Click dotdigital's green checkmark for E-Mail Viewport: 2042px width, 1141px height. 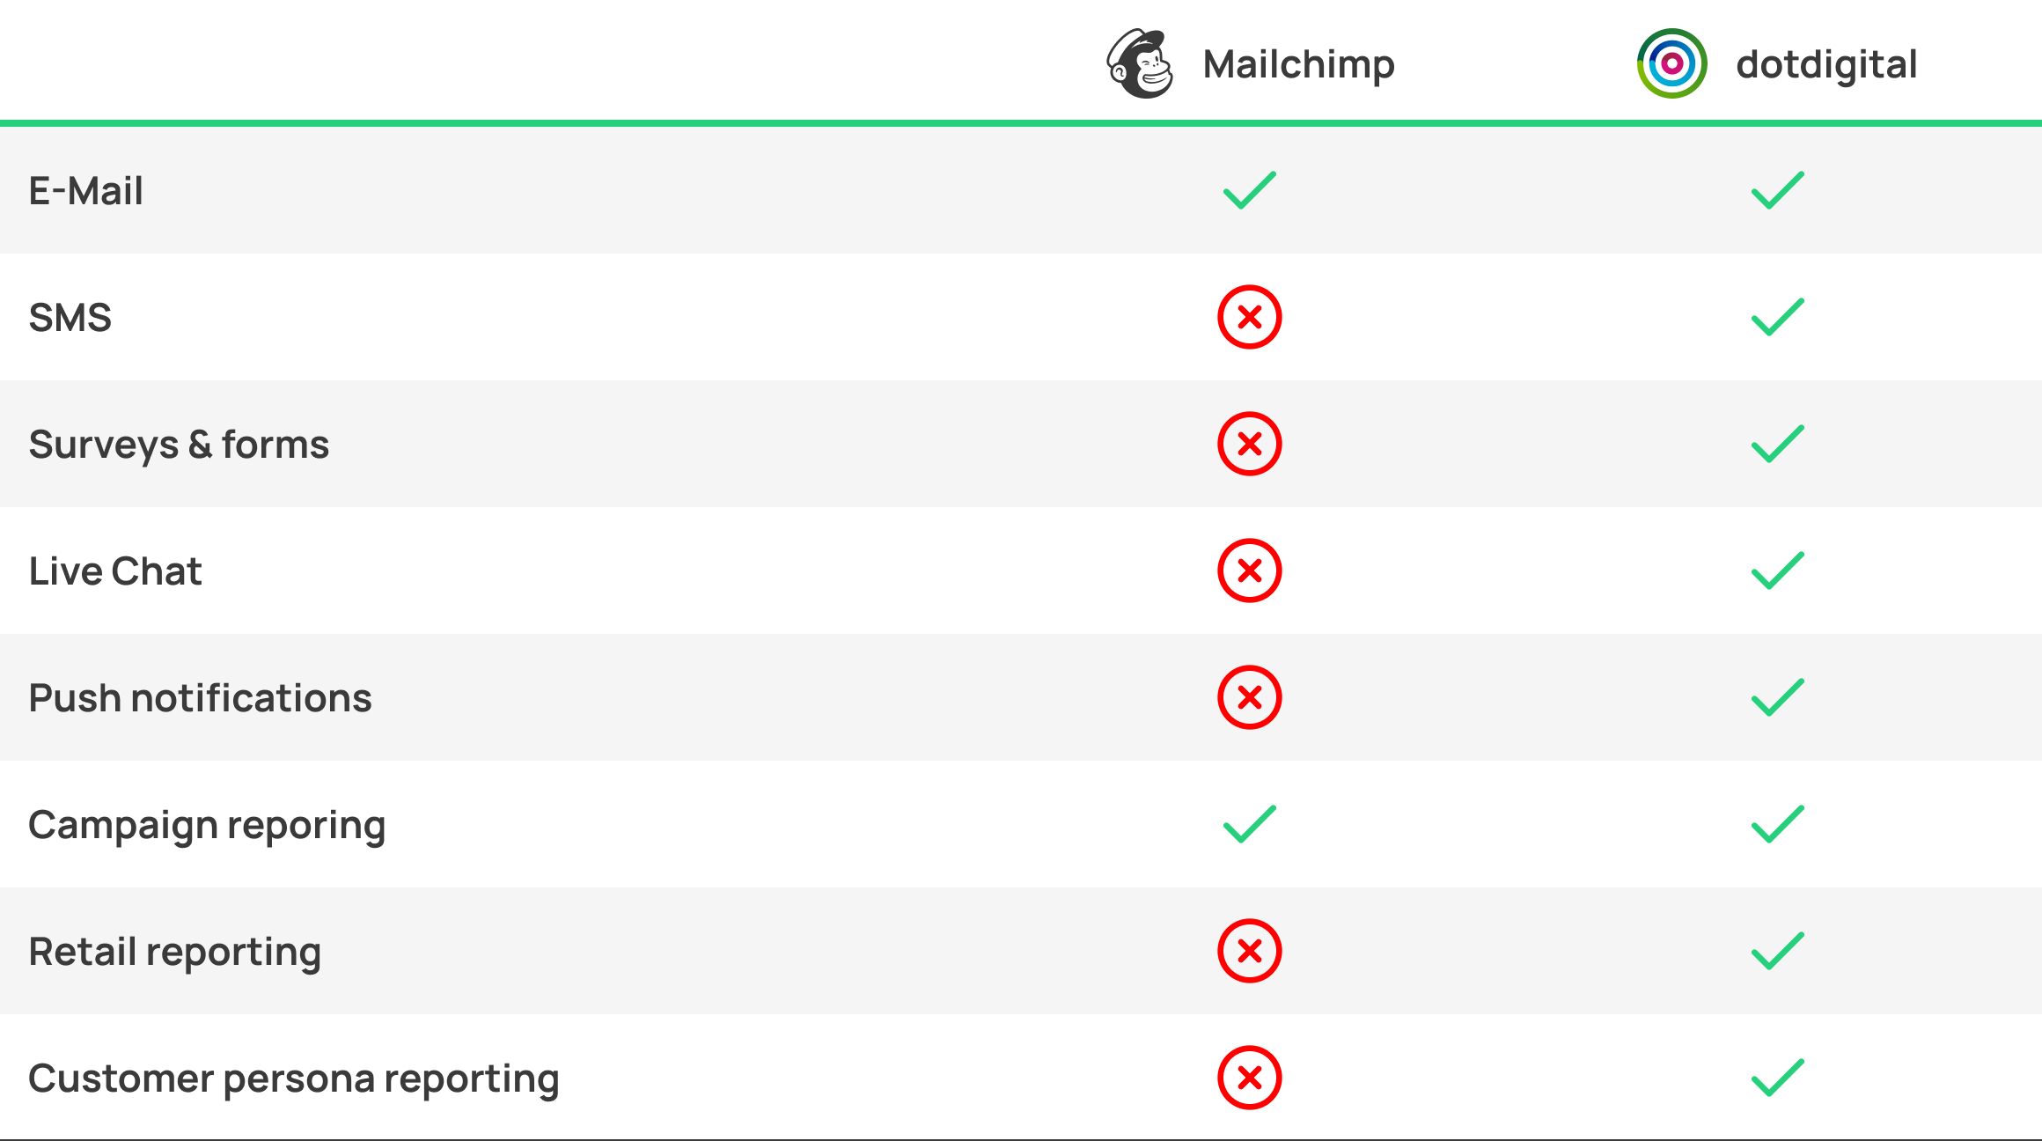point(1777,190)
